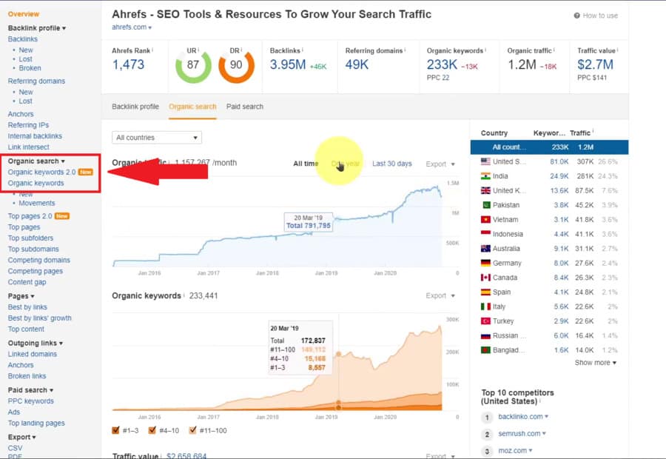Collapse the Organic search sidebar section
The image size is (666, 459).
pos(36,161)
